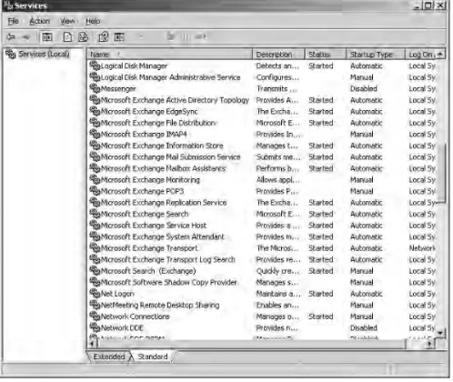453x382 pixels.
Task: Sort by the Status column header
Action: 326,55
